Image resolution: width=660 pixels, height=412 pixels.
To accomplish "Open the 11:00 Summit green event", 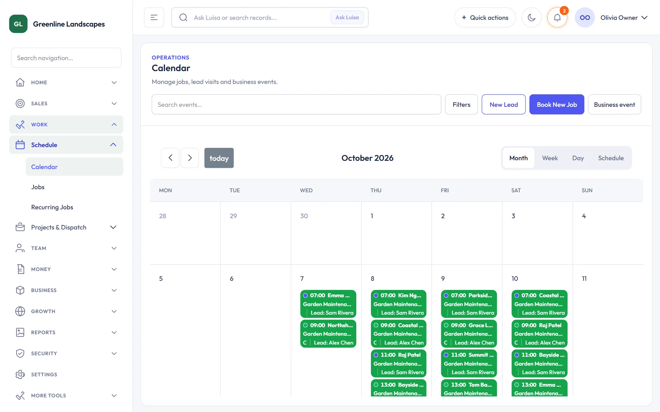I will [469, 363].
